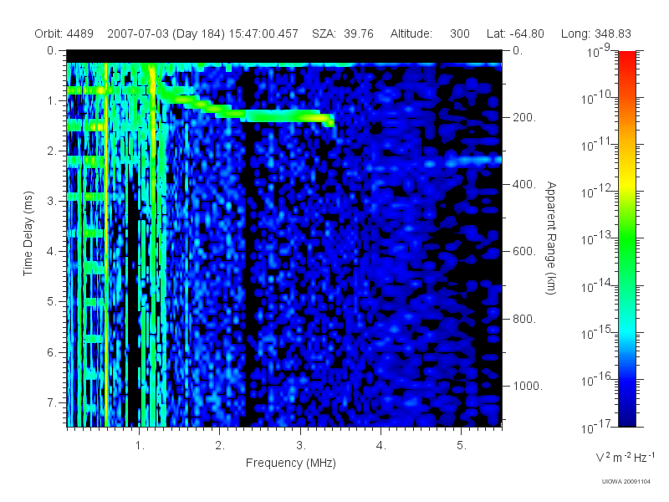Click the '1.' tick on frequency axis

[x=140, y=446]
